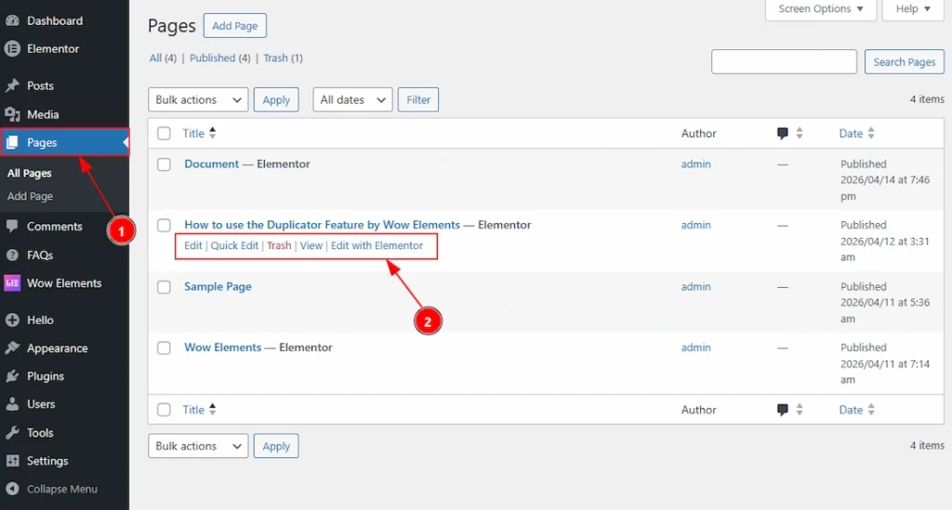The image size is (952, 510).
Task: Check the Document page row checkbox
Action: (x=164, y=164)
